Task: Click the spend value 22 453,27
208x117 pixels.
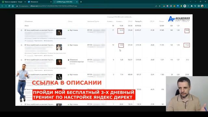Action: pyautogui.click(x=138, y=30)
